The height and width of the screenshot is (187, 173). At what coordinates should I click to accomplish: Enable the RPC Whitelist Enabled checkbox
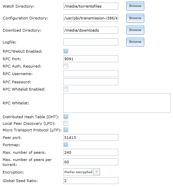[x=66, y=89]
